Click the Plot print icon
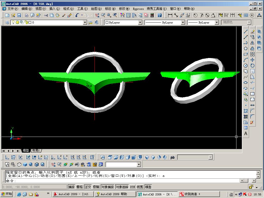Screen dimensions: 264x198 [27, 15]
